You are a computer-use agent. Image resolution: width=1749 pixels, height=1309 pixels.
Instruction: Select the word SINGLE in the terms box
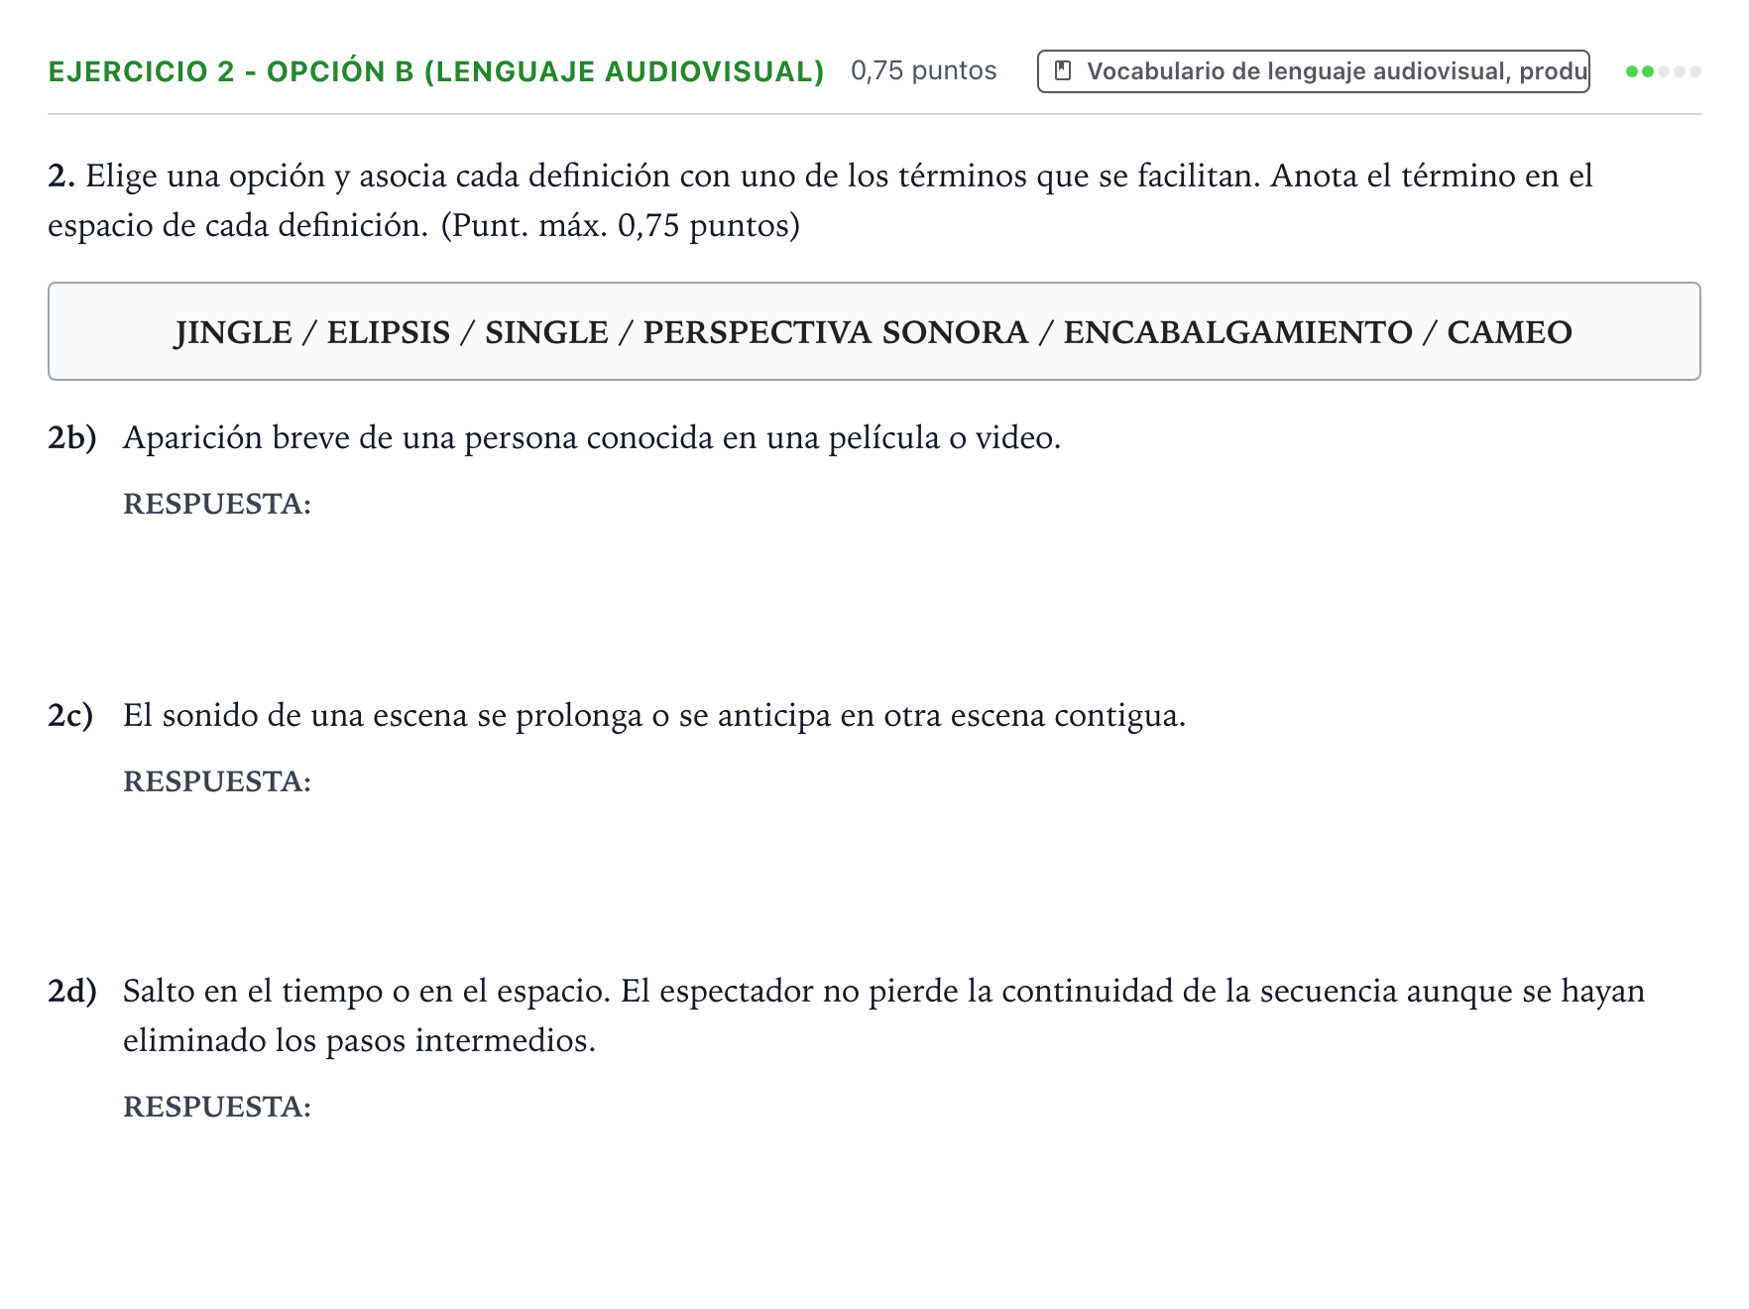[x=546, y=332]
